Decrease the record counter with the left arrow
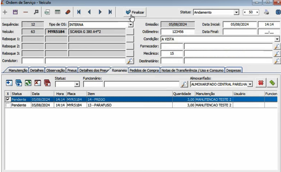The width and height of the screenshot is (281, 172). point(245,12)
